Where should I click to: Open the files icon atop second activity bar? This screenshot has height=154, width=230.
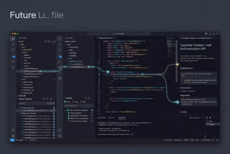click(x=60, y=38)
